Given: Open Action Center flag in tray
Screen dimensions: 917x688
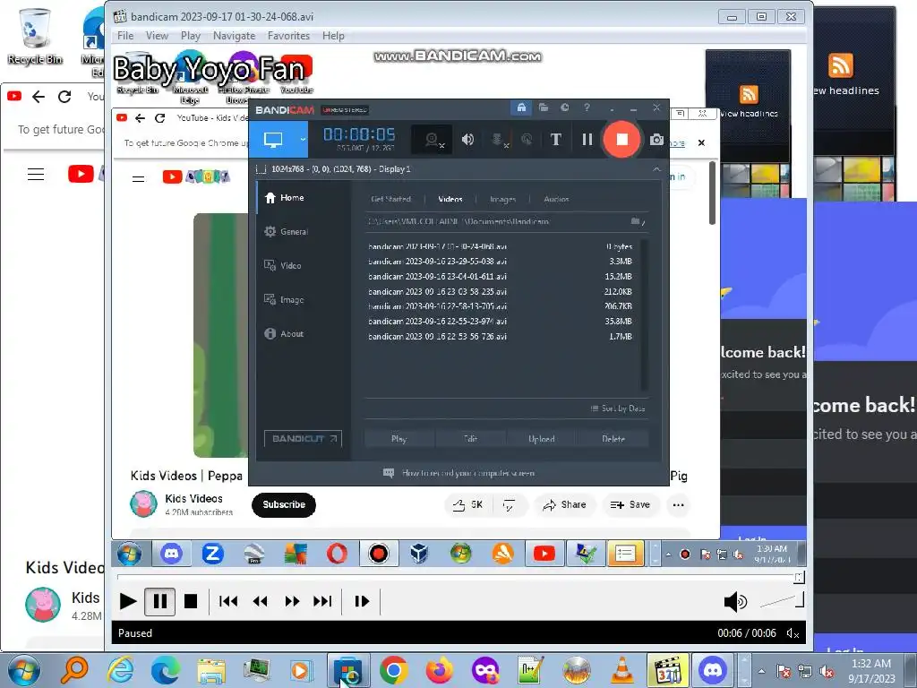Looking at the screenshot, I should [x=784, y=671].
